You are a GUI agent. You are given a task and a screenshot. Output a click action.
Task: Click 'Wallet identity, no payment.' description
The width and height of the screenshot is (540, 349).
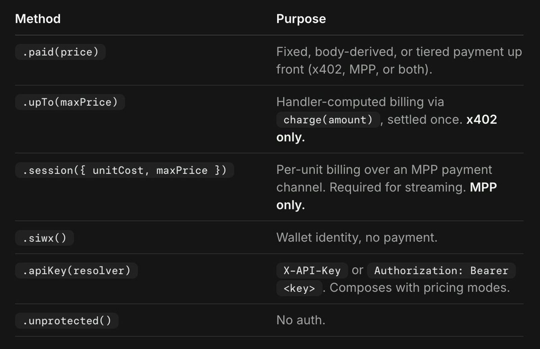(x=357, y=238)
